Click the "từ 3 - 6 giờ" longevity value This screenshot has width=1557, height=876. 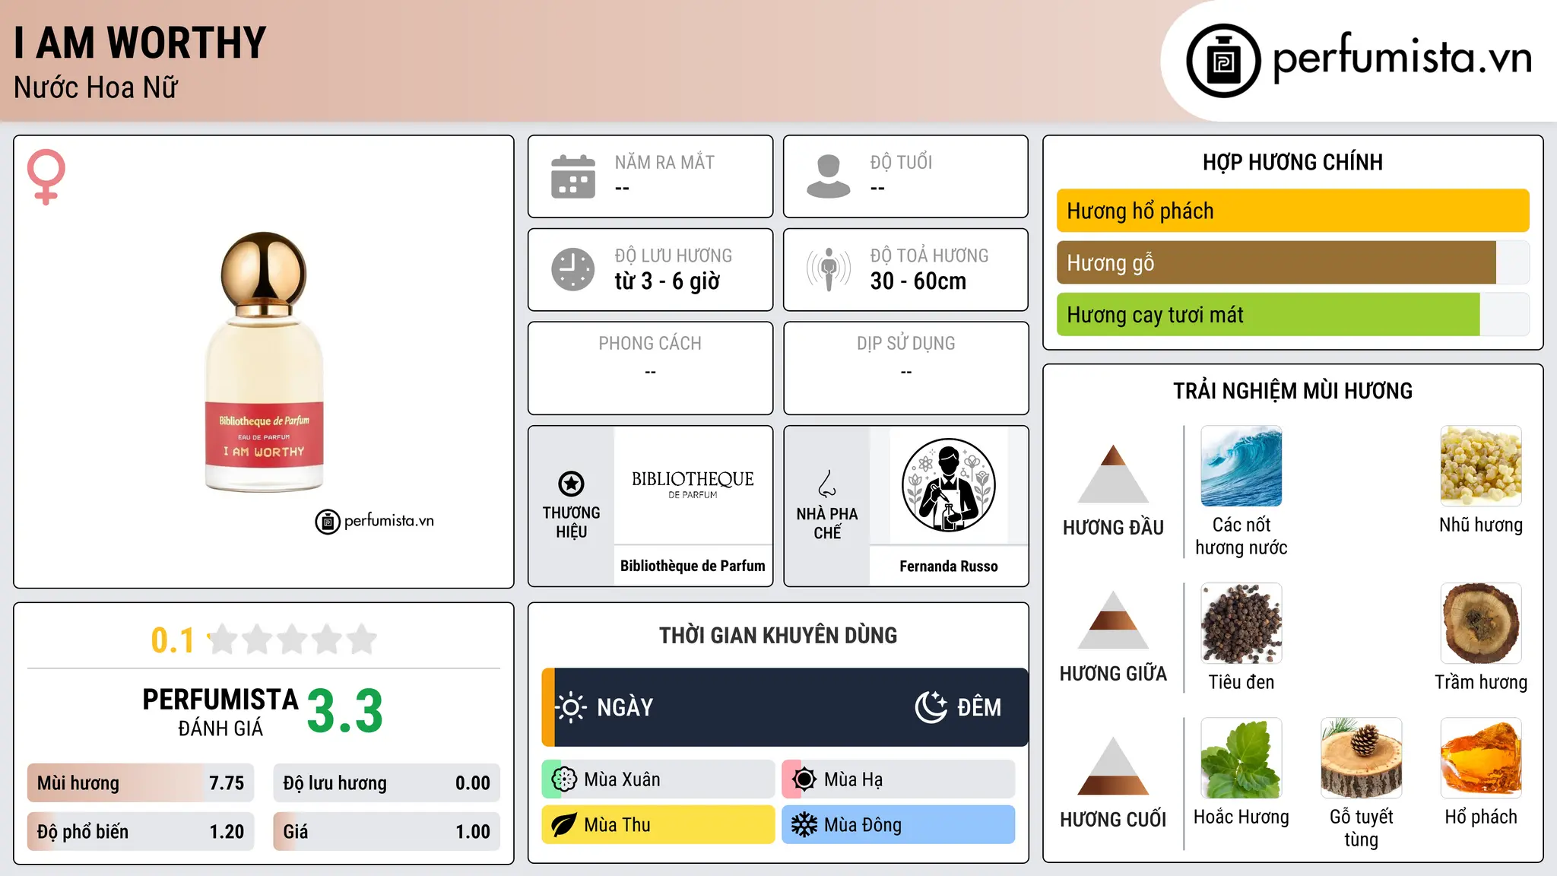click(668, 281)
